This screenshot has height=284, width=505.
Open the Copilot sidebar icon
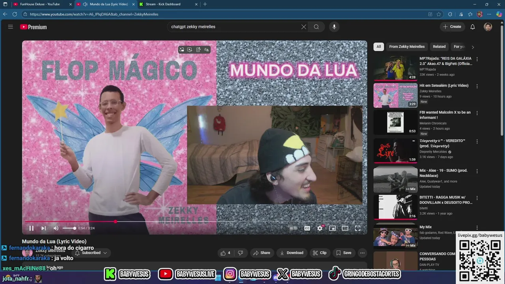coord(499,14)
